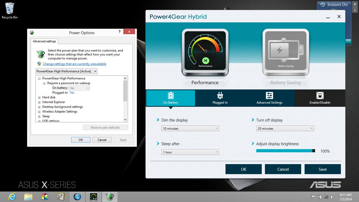Click the battery power tray icon
Screen dimensions: 359x202
(320, 197)
